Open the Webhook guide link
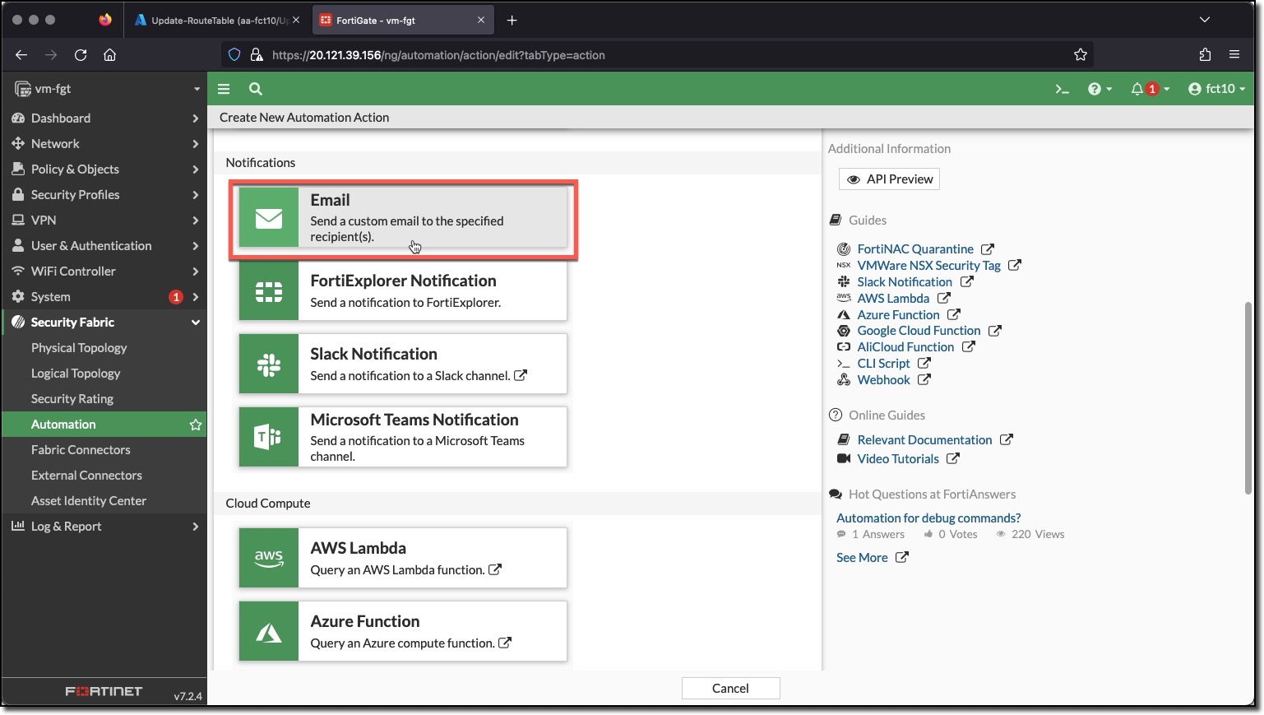Image resolution: width=1264 pixels, height=715 pixels. 884,380
